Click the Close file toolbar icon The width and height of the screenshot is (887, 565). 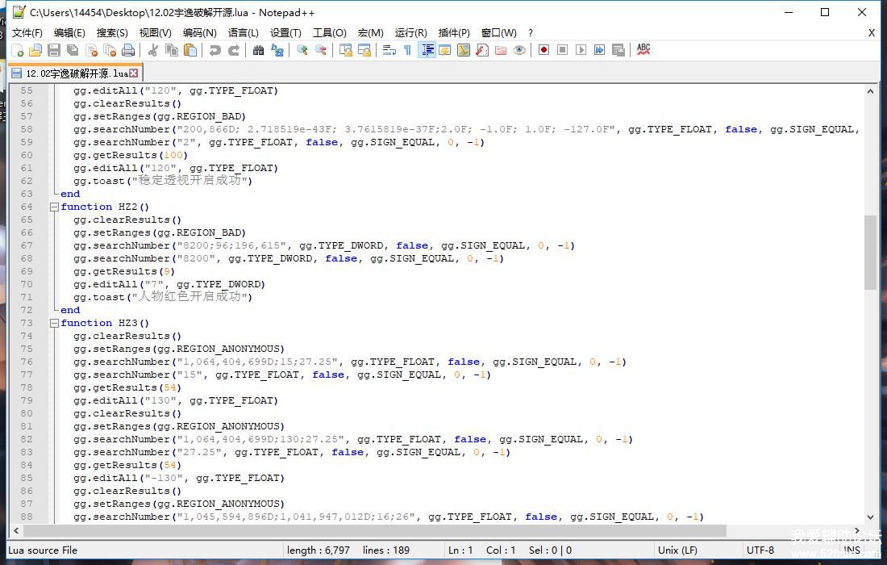pyautogui.click(x=92, y=50)
